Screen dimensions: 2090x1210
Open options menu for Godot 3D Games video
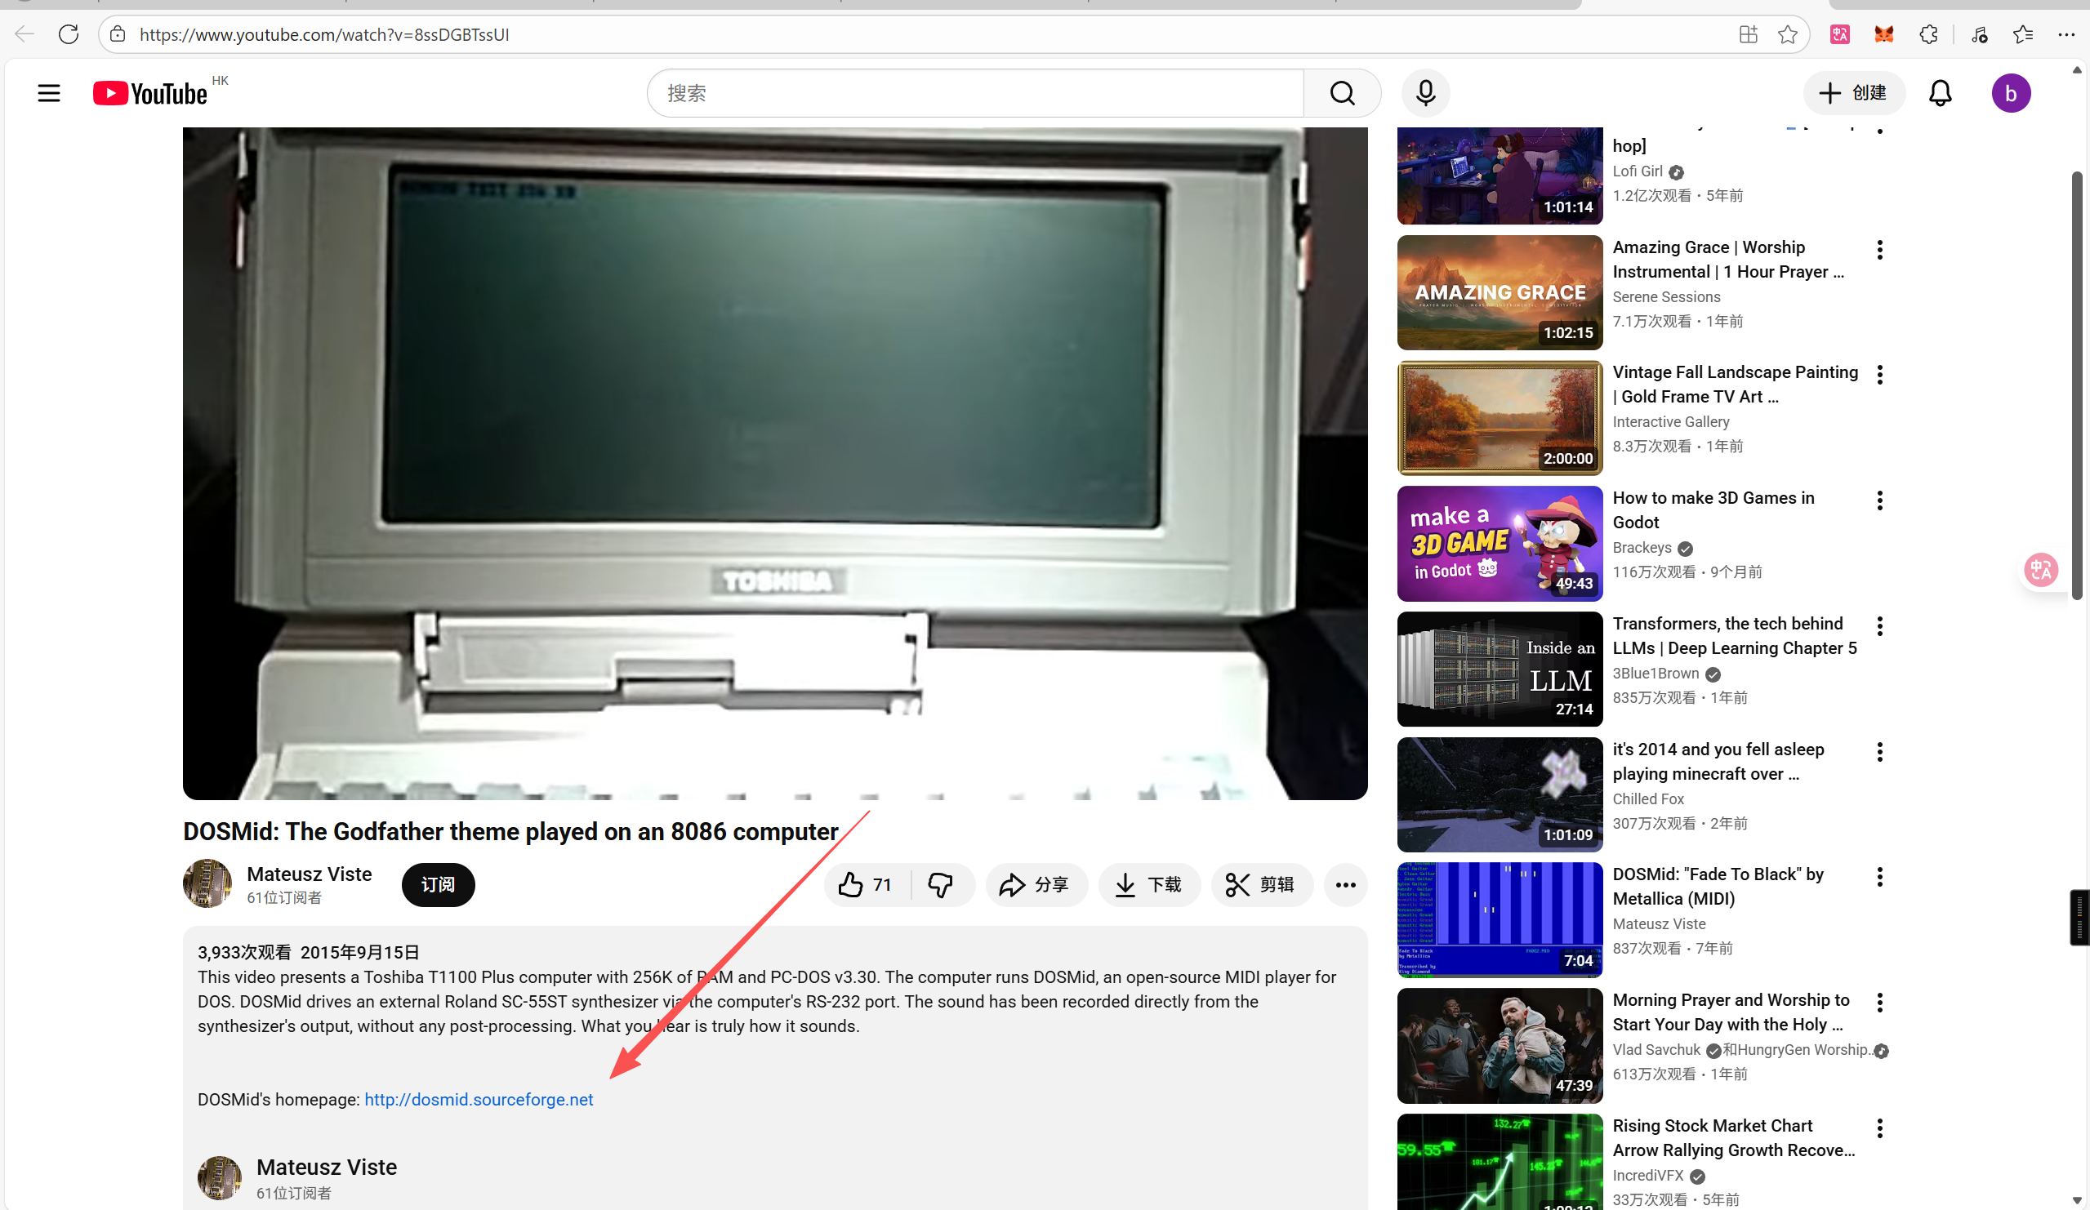[x=1878, y=500]
